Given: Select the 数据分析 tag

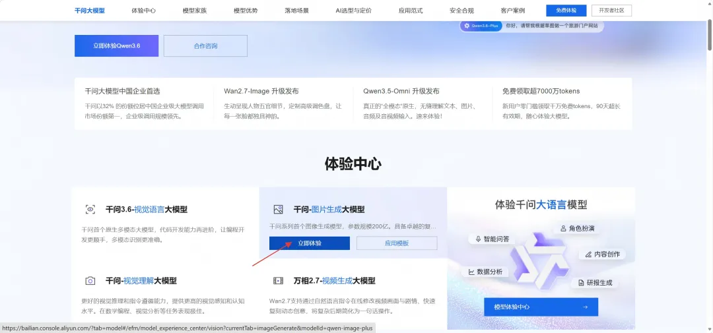Looking at the screenshot, I should tap(486, 272).
